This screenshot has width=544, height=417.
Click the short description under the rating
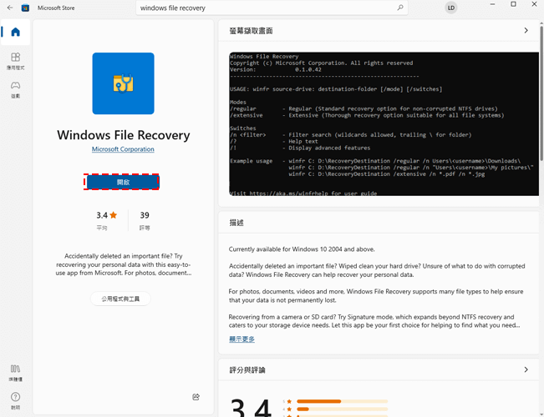124,264
